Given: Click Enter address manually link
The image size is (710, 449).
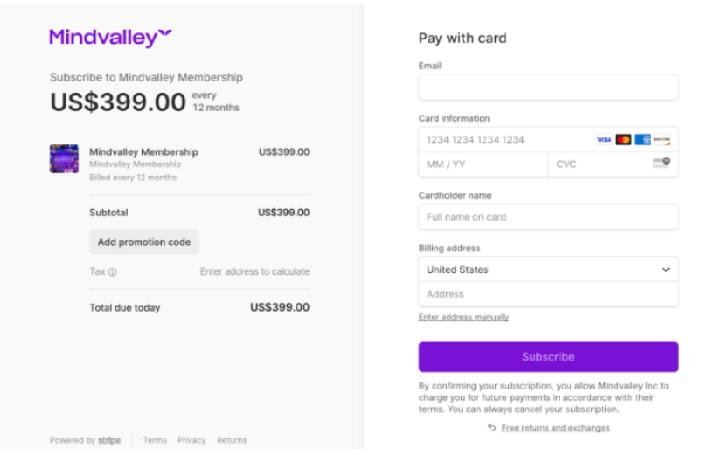Looking at the screenshot, I should (x=463, y=318).
